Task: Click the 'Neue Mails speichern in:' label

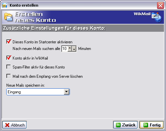Action: click(26, 85)
